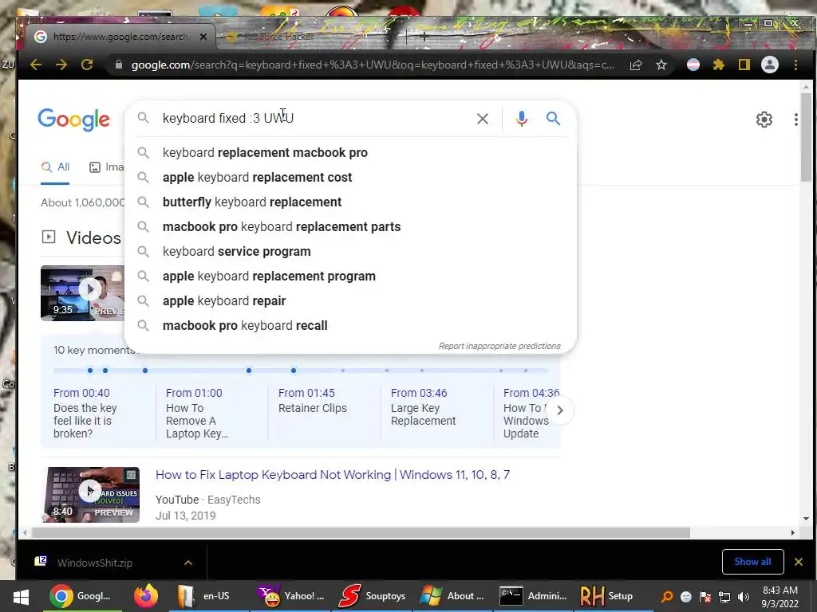This screenshot has width=817, height=612.
Task: Click the volume speaker tray icon
Action: coord(744,597)
